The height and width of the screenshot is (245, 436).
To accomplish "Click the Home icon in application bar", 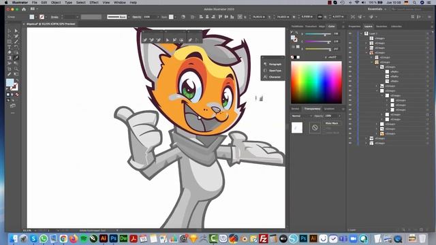I will [x=24, y=9].
